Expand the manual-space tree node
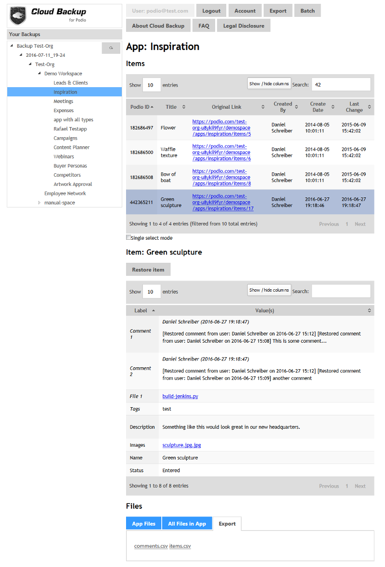Image resolution: width=385 pixels, height=567 pixels. click(39, 203)
